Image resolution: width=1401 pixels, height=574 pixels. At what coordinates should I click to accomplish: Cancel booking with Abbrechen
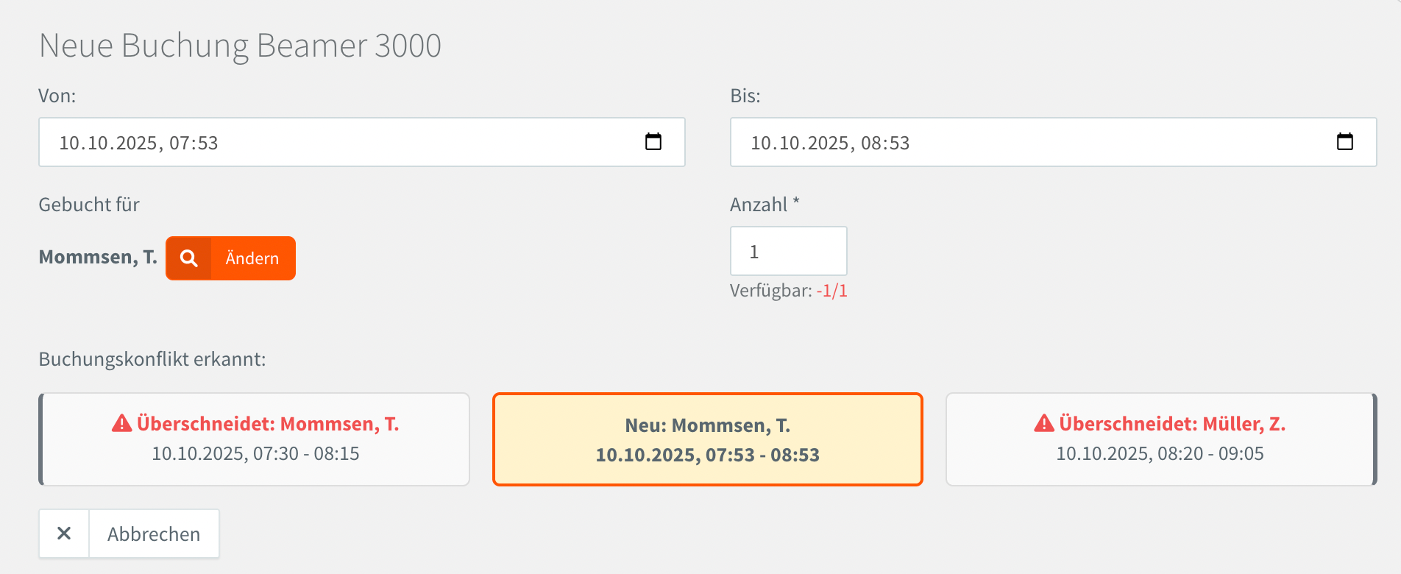coord(154,534)
